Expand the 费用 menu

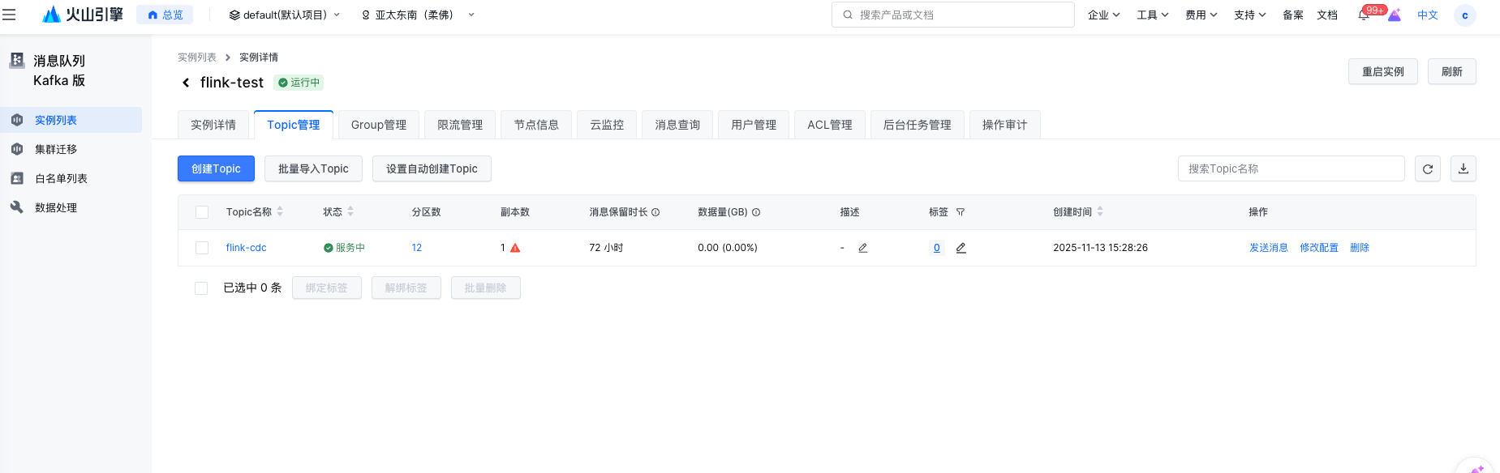point(1201,15)
